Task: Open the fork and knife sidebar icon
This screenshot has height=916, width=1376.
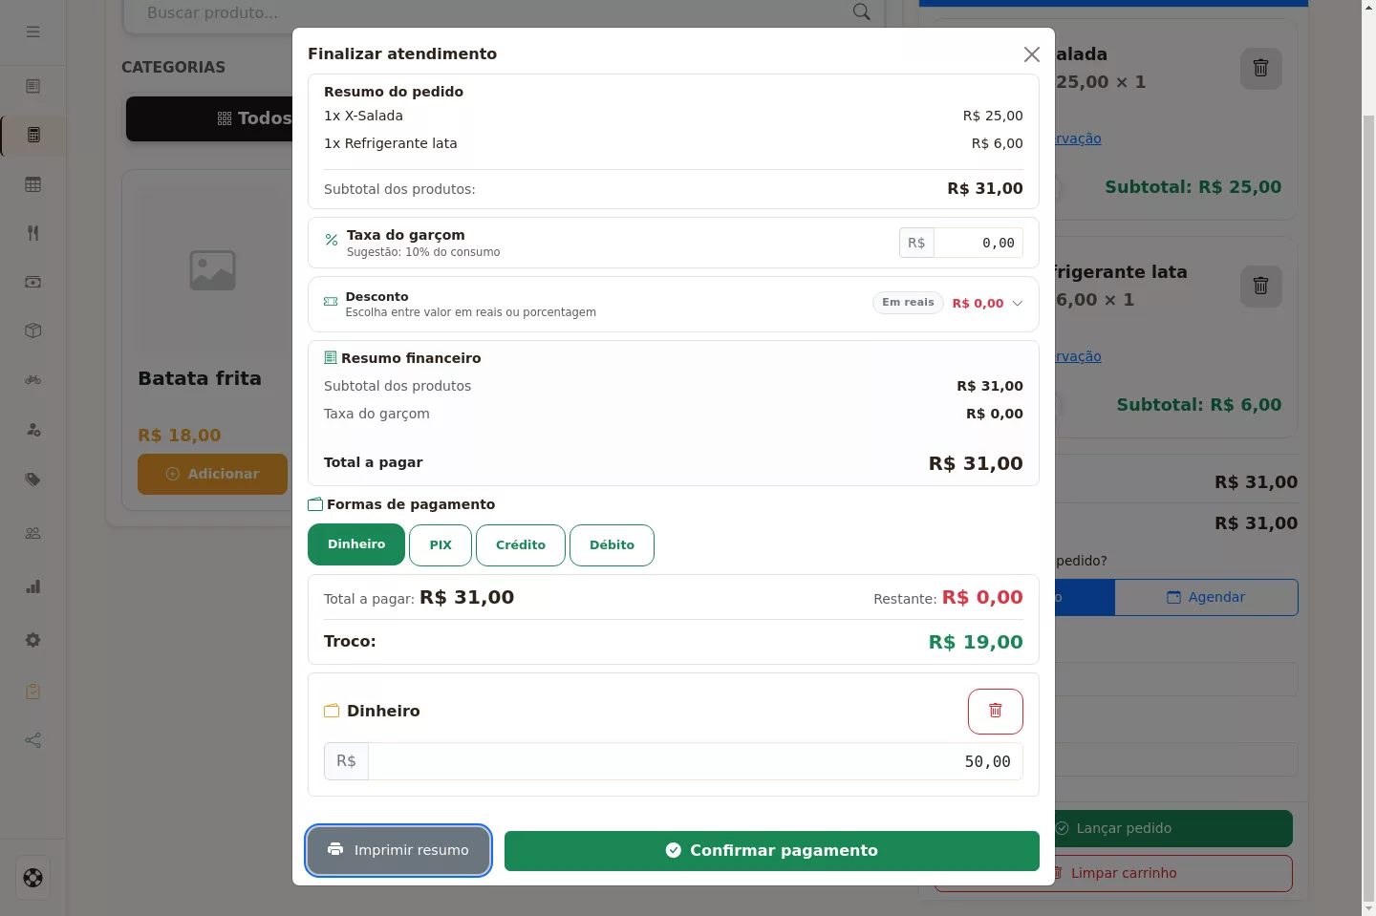Action: click(x=33, y=233)
